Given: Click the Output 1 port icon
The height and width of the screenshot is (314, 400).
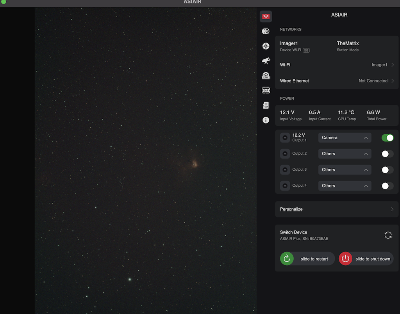Looking at the screenshot, I should 285,138.
